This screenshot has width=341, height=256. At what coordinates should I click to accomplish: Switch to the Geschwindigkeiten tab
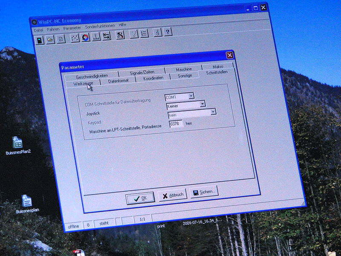[92, 76]
